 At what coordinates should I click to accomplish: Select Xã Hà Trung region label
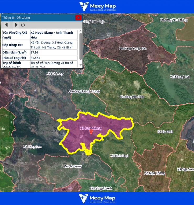tap(73, 166)
